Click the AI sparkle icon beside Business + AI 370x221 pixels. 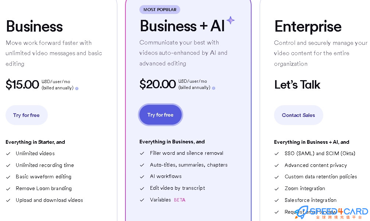coord(231,20)
